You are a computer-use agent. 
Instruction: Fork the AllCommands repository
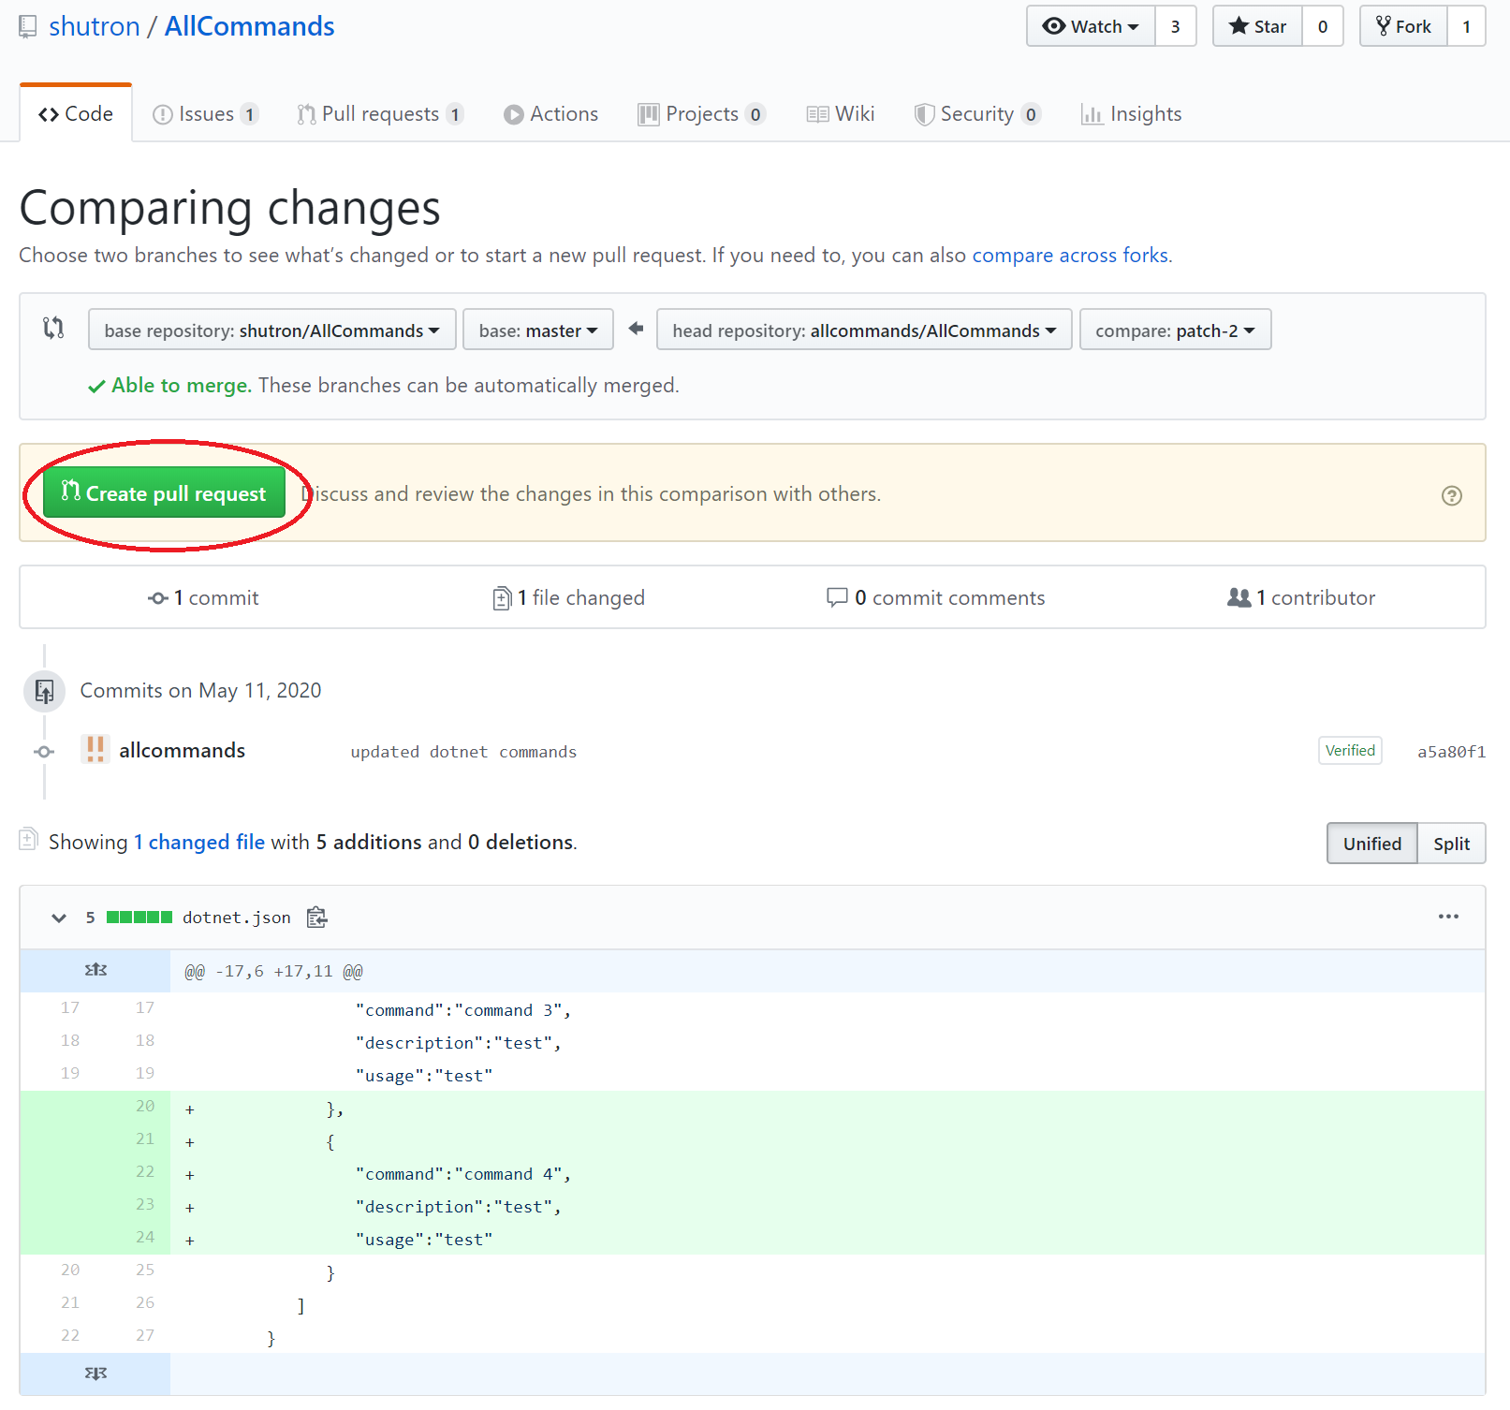point(1403,26)
